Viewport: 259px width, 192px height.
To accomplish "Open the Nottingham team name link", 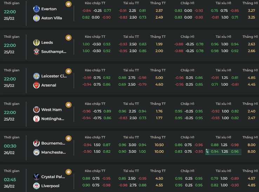I will point(53,119).
